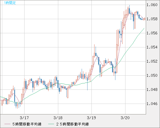
Task: Click the 5時間移動平均線 legend text
Action: [x=27, y=124]
